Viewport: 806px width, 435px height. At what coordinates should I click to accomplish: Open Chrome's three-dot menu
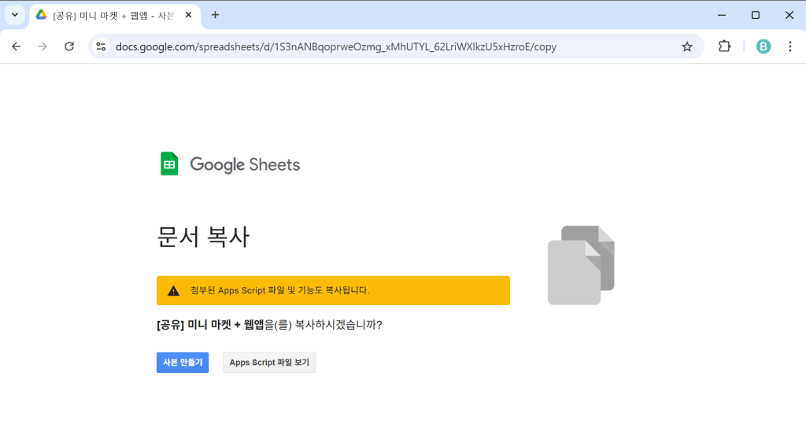coord(789,46)
